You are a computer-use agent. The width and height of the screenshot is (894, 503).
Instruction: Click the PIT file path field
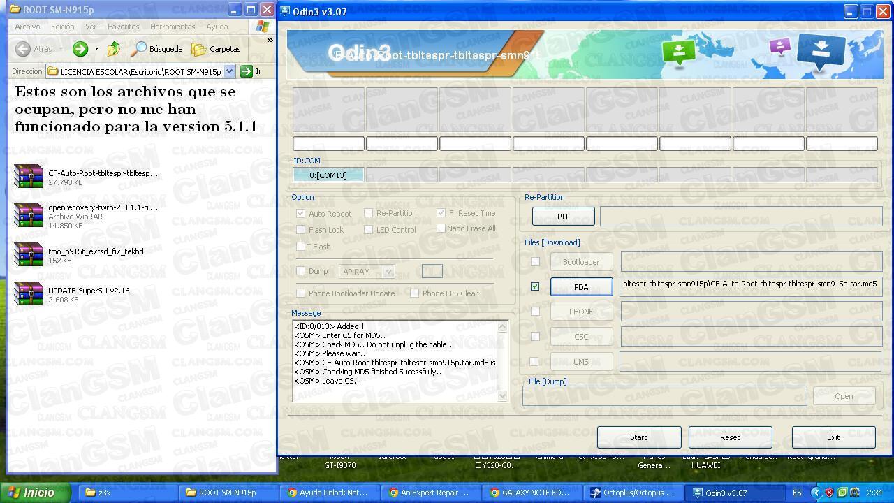(x=741, y=216)
